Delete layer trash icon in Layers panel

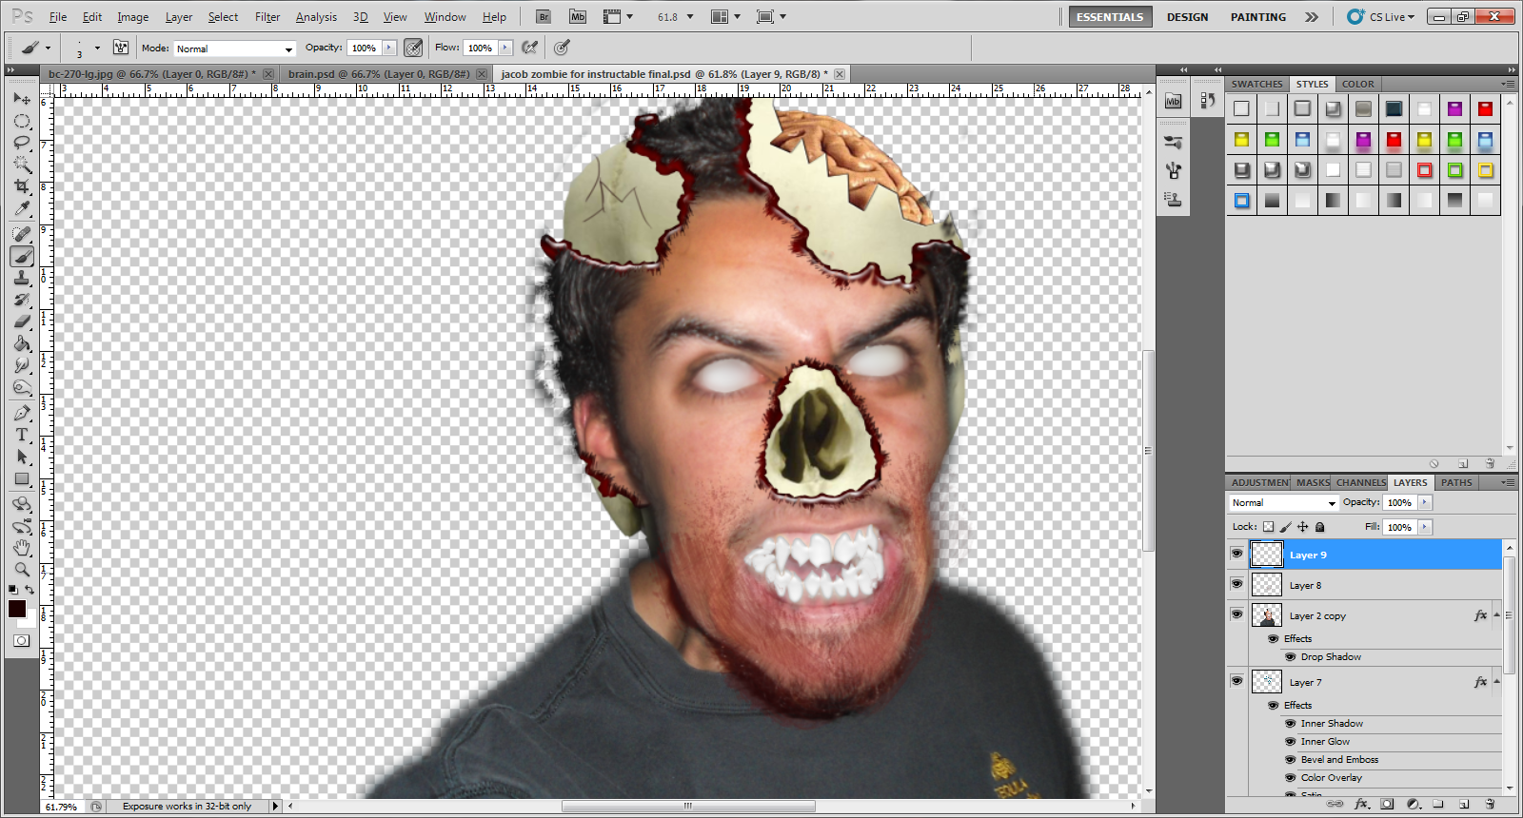[x=1490, y=804]
